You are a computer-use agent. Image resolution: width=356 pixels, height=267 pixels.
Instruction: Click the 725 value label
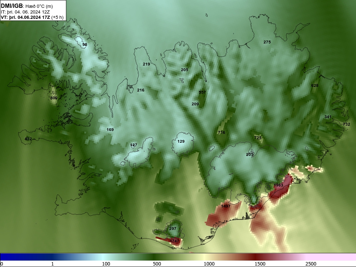(x=258, y=138)
